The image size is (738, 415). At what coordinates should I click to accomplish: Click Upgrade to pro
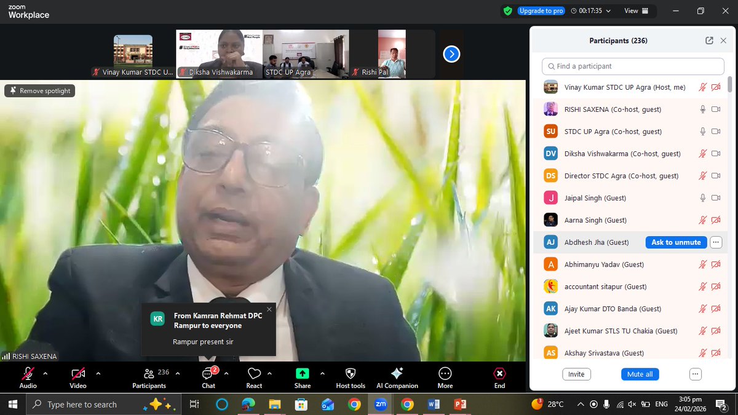541,10
